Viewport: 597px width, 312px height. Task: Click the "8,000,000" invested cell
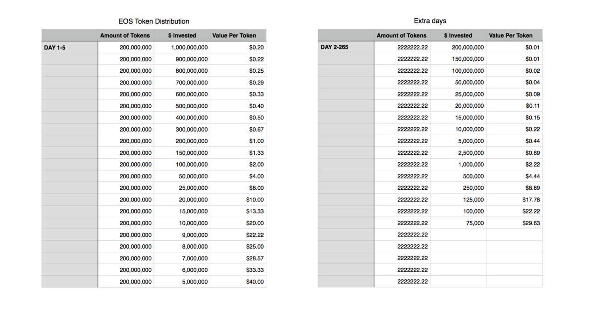pos(182,246)
